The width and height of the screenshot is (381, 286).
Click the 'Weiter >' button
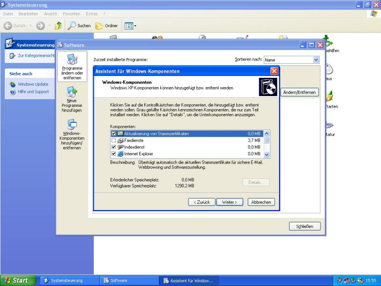[229, 202]
